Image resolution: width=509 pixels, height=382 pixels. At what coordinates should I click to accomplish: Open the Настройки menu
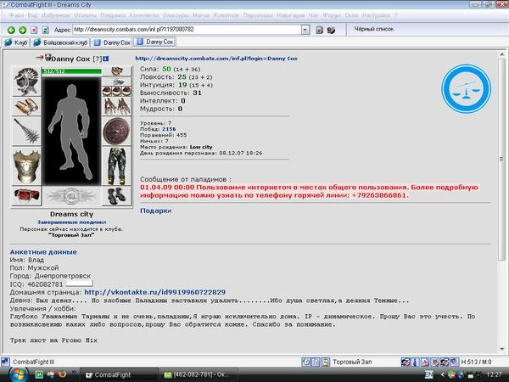pyautogui.click(x=376, y=15)
